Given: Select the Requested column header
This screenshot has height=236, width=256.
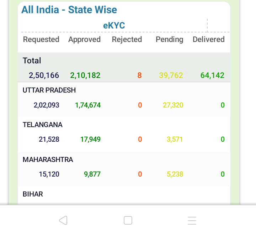Looking at the screenshot, I should (41, 40).
